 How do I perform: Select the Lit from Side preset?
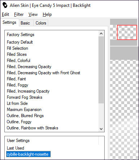(17, 103)
